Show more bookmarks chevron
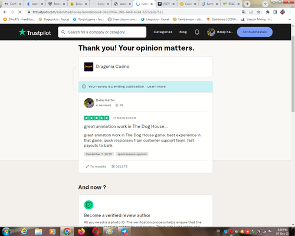This screenshot has height=236, width=295. click(x=290, y=19)
